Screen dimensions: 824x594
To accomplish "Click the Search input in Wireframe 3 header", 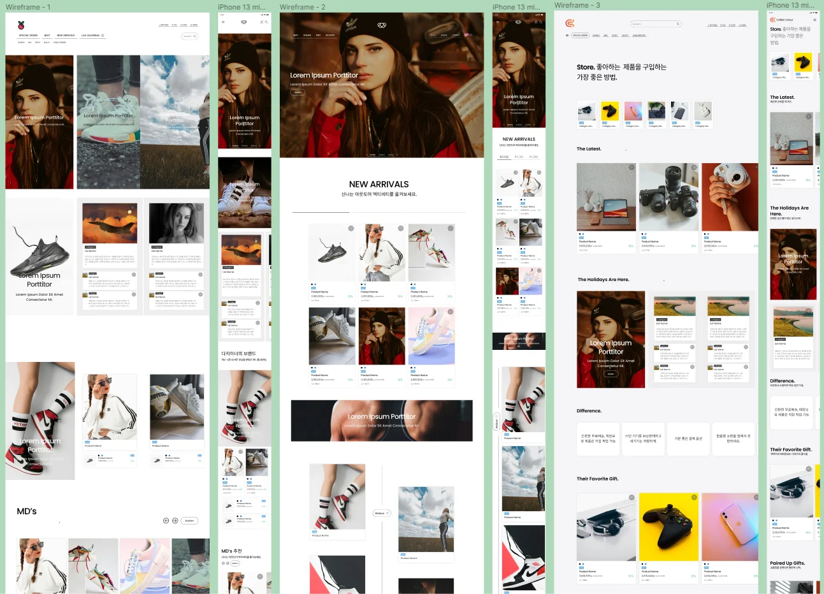I will point(656,24).
